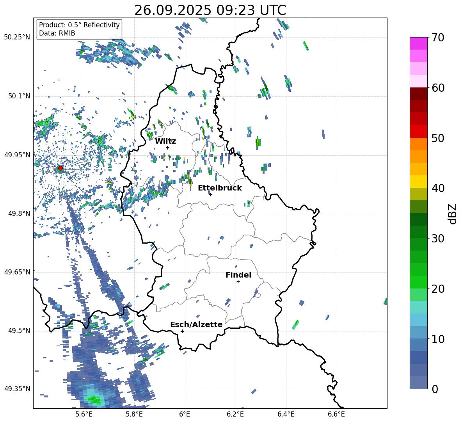This screenshot has width=462, height=422.
Task: Click the 5.8°E longitude label
Action: pos(134,414)
